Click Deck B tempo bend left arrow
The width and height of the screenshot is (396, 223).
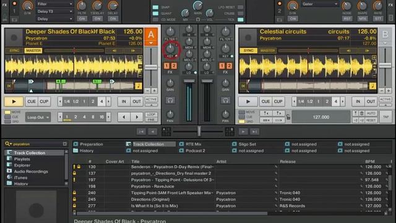(348, 51)
